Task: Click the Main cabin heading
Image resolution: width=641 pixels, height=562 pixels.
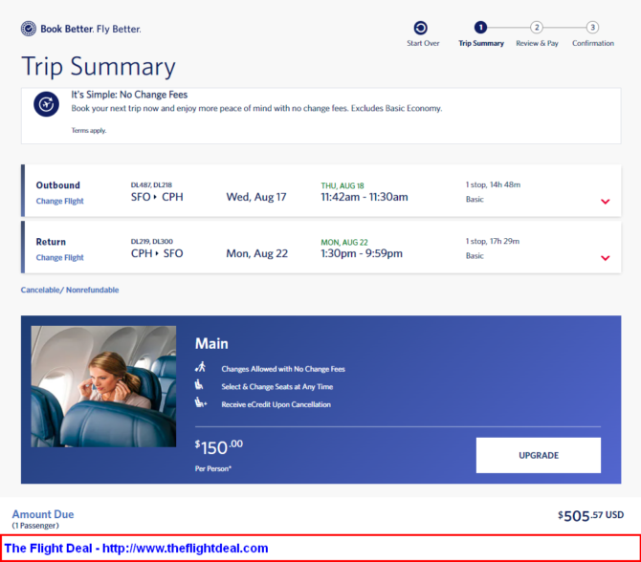Action: tap(211, 343)
